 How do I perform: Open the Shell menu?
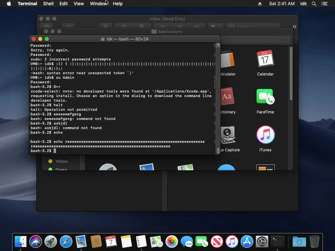coord(48,4)
